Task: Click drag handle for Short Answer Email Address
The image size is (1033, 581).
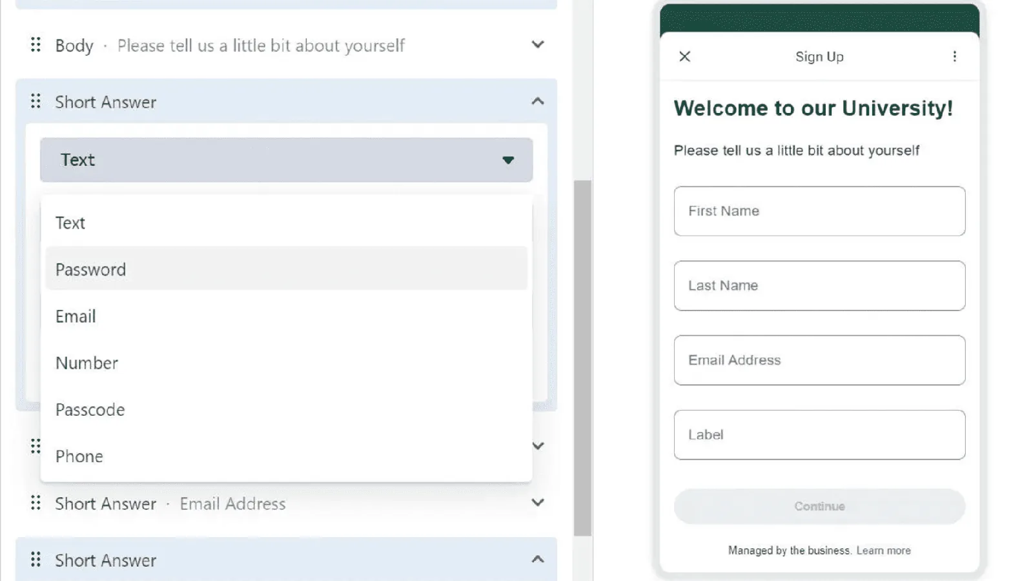Action: tap(36, 503)
